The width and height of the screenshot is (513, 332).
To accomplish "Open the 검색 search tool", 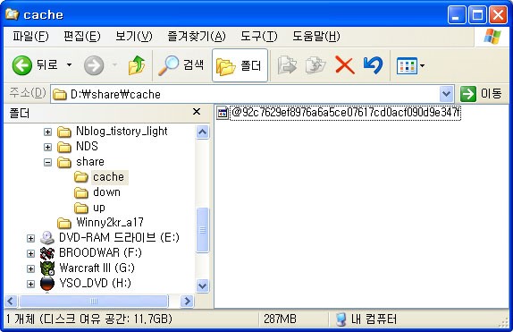I will [181, 65].
